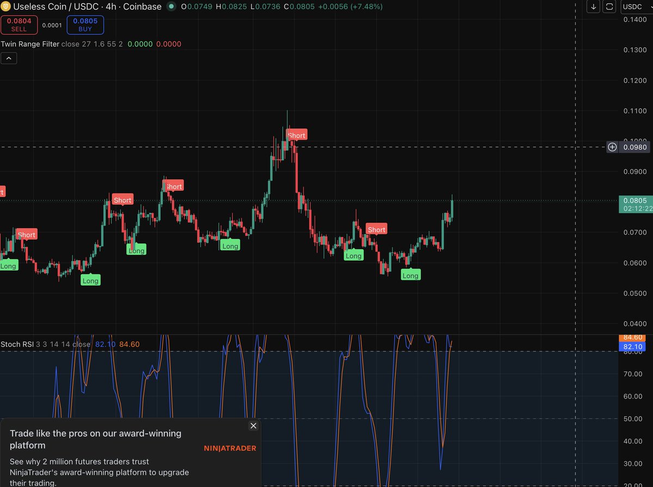Click the 0.0700 price scale label
This screenshot has width=653, height=487.
point(635,232)
